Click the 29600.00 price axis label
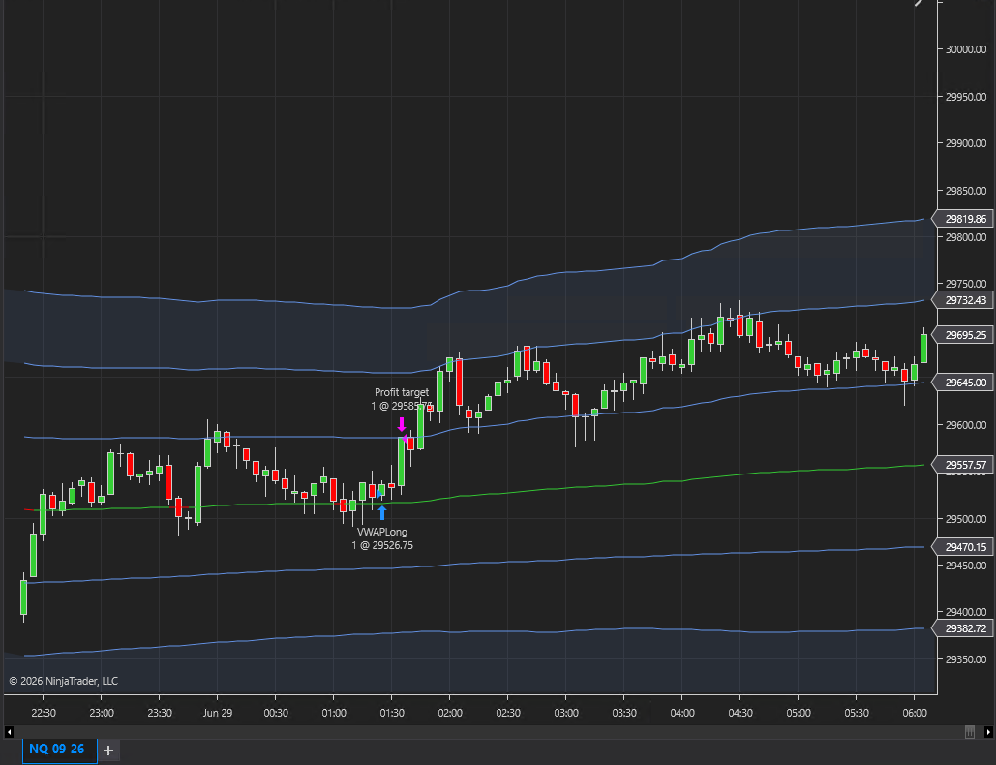This screenshot has width=996, height=765. [x=966, y=425]
